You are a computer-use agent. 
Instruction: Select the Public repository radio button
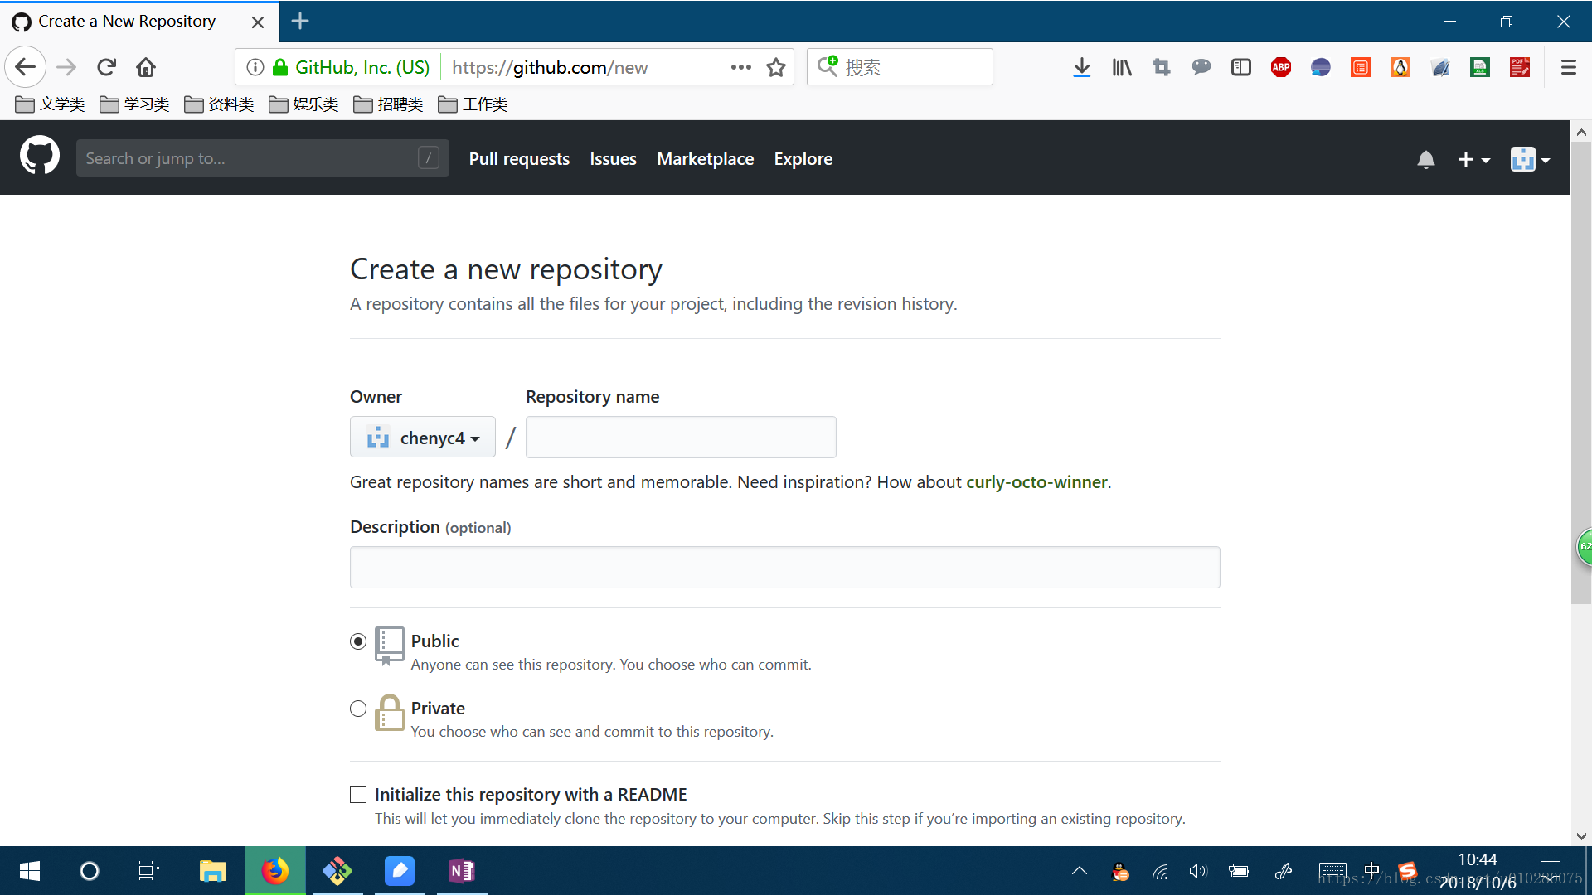tap(358, 641)
